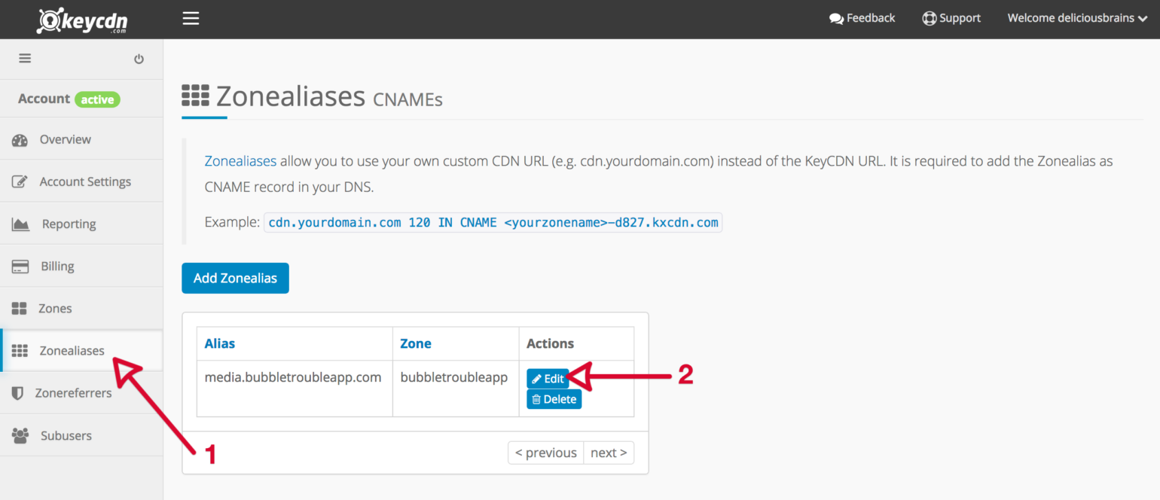The height and width of the screenshot is (500, 1160).
Task: Click the Billing credit card icon
Action: tap(20, 267)
